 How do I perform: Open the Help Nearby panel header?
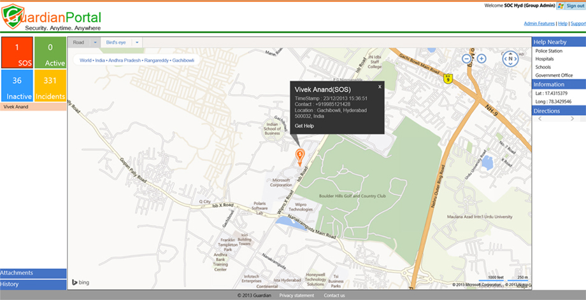pyautogui.click(x=559, y=42)
